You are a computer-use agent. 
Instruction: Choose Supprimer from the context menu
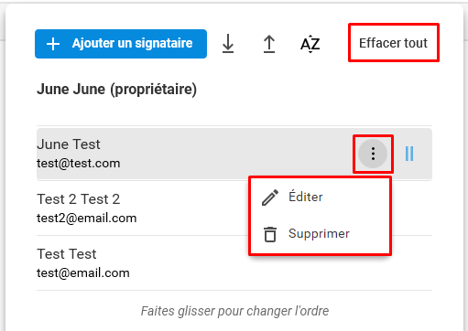point(320,234)
